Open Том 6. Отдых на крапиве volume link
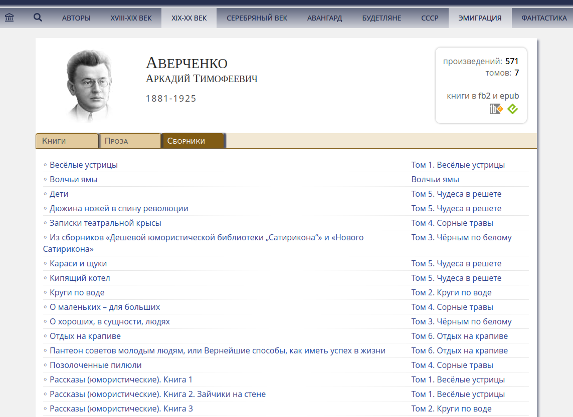573x417 pixels. click(x=459, y=336)
